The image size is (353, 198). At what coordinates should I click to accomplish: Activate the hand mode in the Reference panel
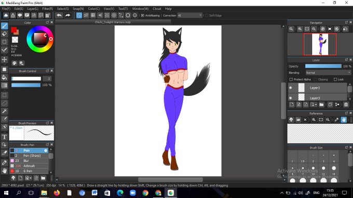coord(344,120)
